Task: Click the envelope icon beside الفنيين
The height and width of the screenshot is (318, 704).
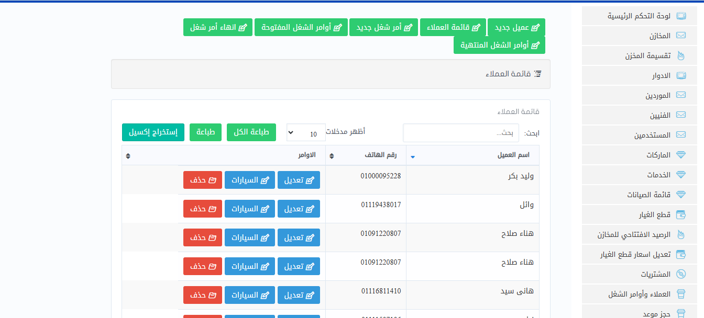Action: pos(681,115)
